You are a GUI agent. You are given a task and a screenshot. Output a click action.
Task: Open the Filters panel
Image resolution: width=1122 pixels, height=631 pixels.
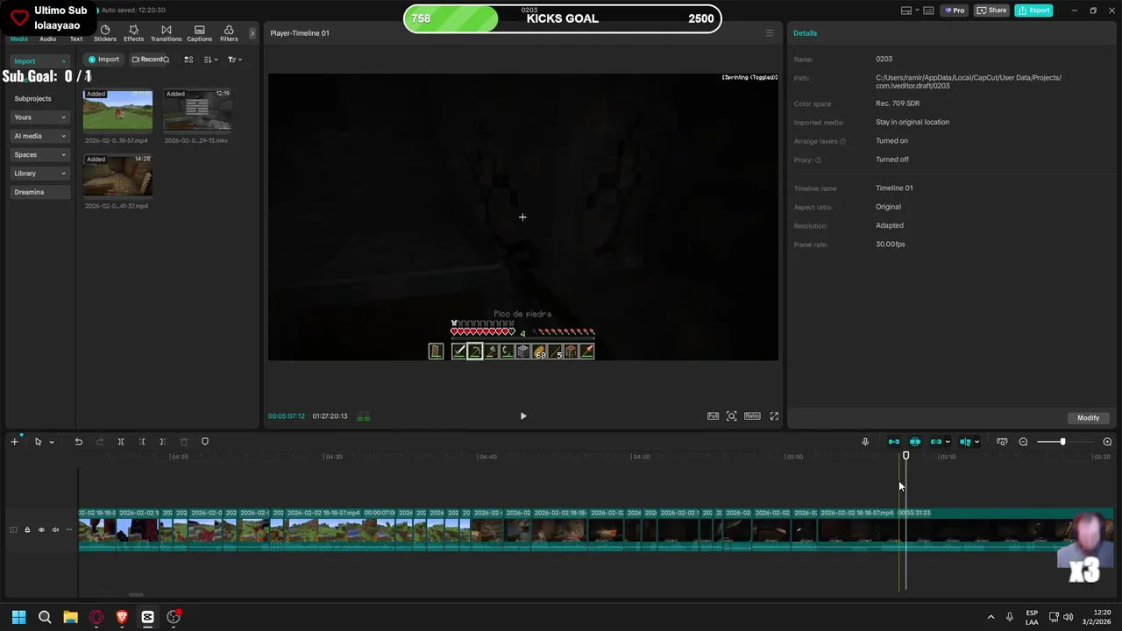(x=229, y=33)
